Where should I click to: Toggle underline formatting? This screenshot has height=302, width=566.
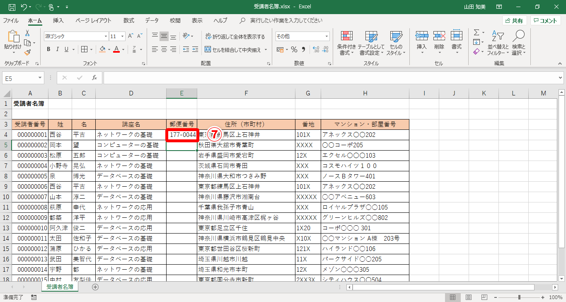[x=67, y=49]
